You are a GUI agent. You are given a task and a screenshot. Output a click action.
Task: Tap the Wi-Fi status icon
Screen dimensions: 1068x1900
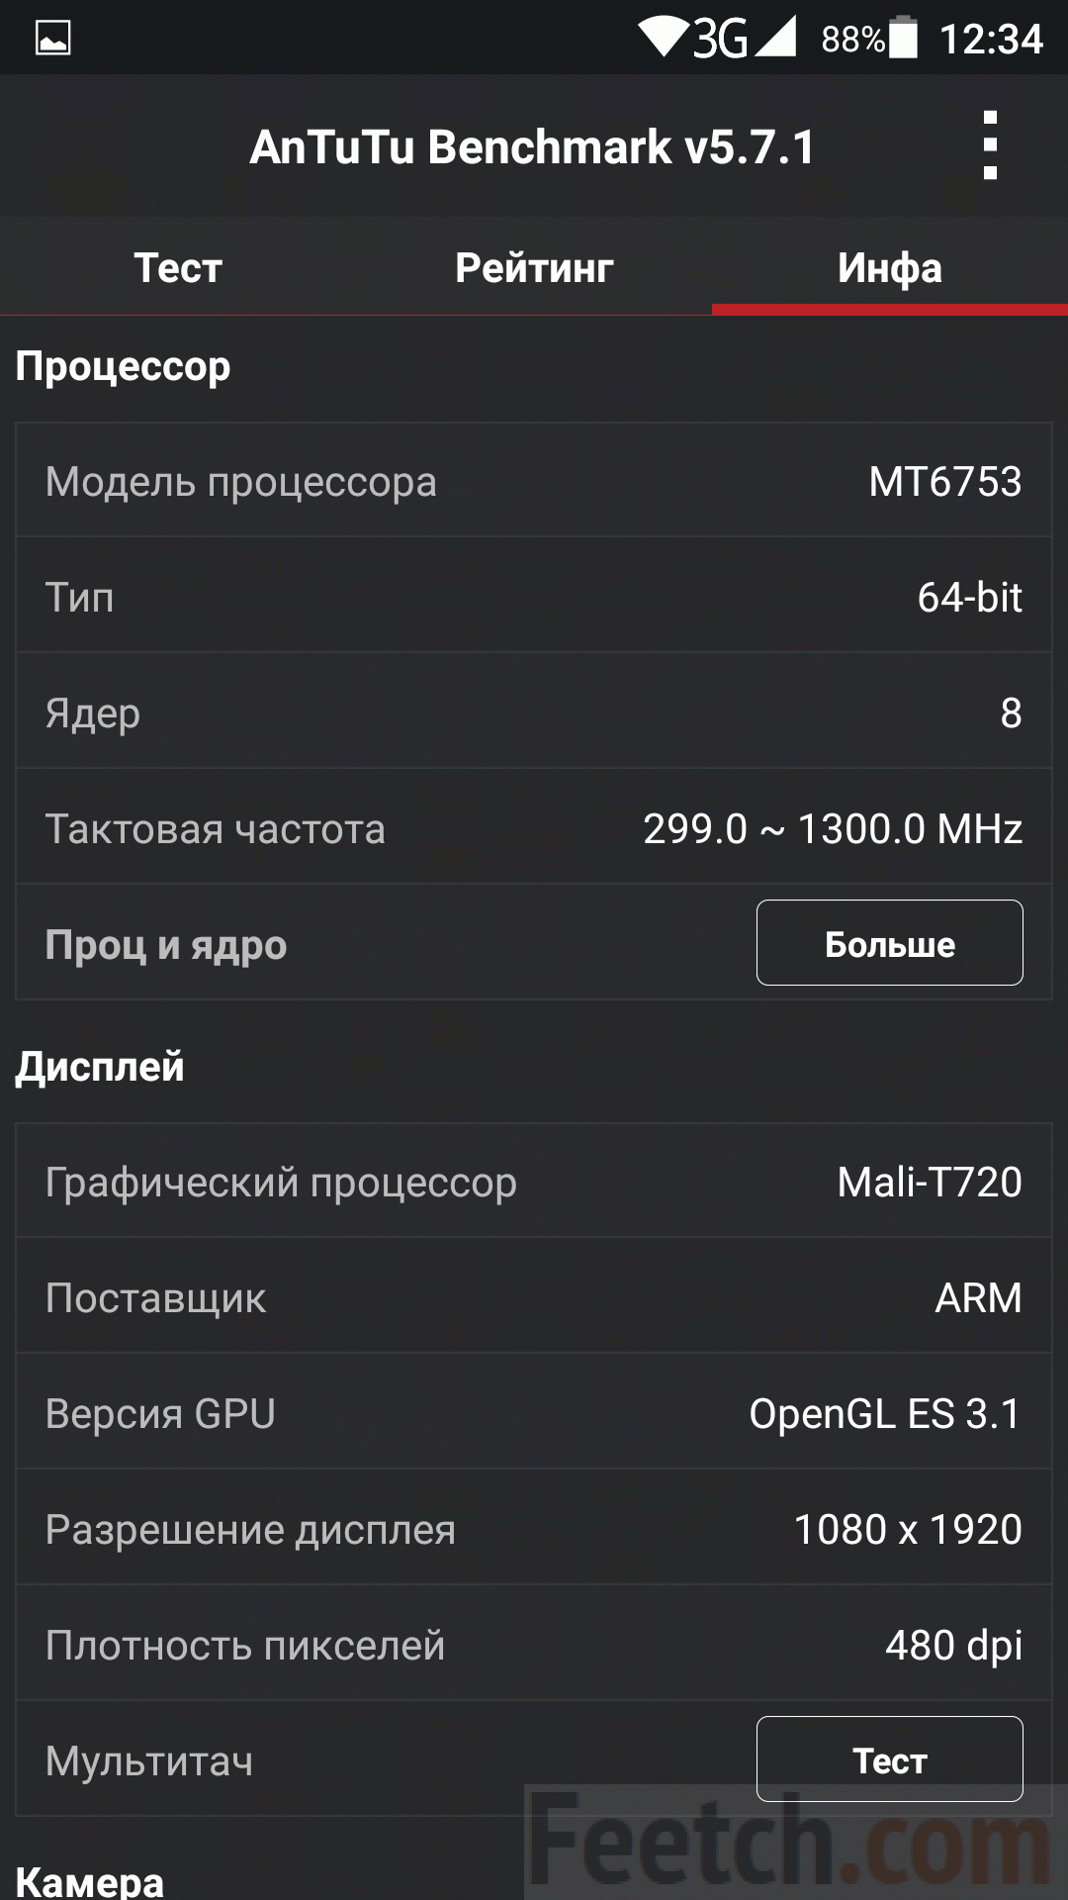(x=662, y=37)
